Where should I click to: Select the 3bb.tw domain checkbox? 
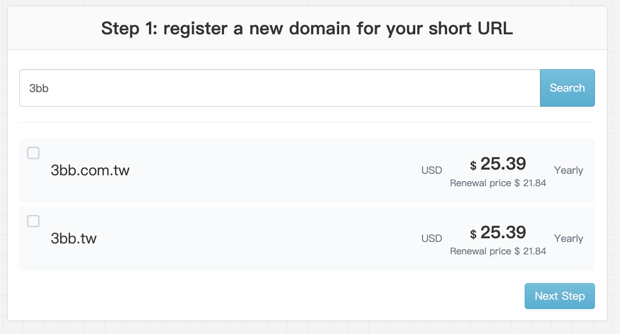[33, 221]
